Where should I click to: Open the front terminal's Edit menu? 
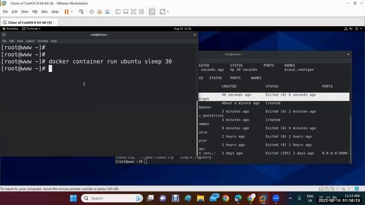point(11,41)
